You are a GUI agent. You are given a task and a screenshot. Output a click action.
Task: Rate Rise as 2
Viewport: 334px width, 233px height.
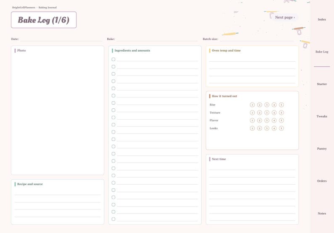(x=260, y=105)
